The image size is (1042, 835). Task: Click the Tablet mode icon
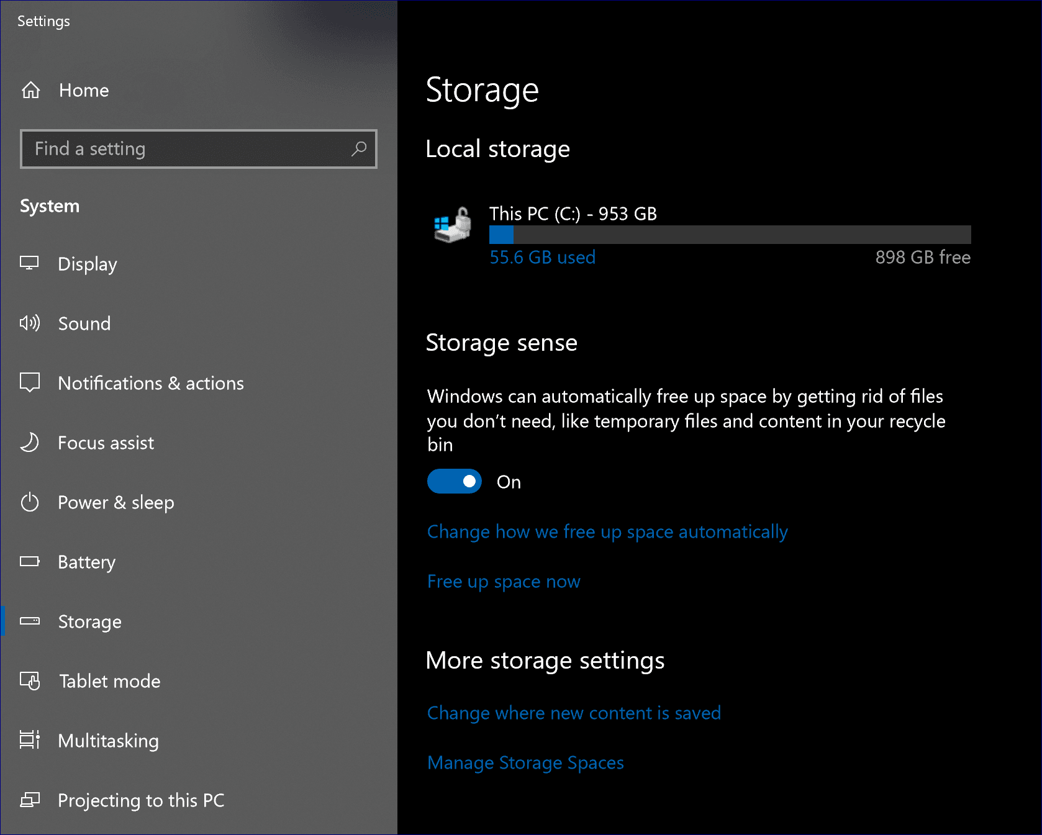click(29, 681)
